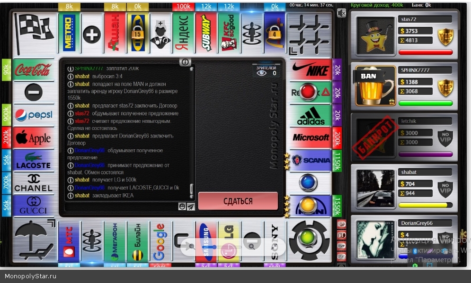The width and height of the screenshot is (471, 283).
Task: Click the SPHINX7777 player name
Action: [418, 70]
